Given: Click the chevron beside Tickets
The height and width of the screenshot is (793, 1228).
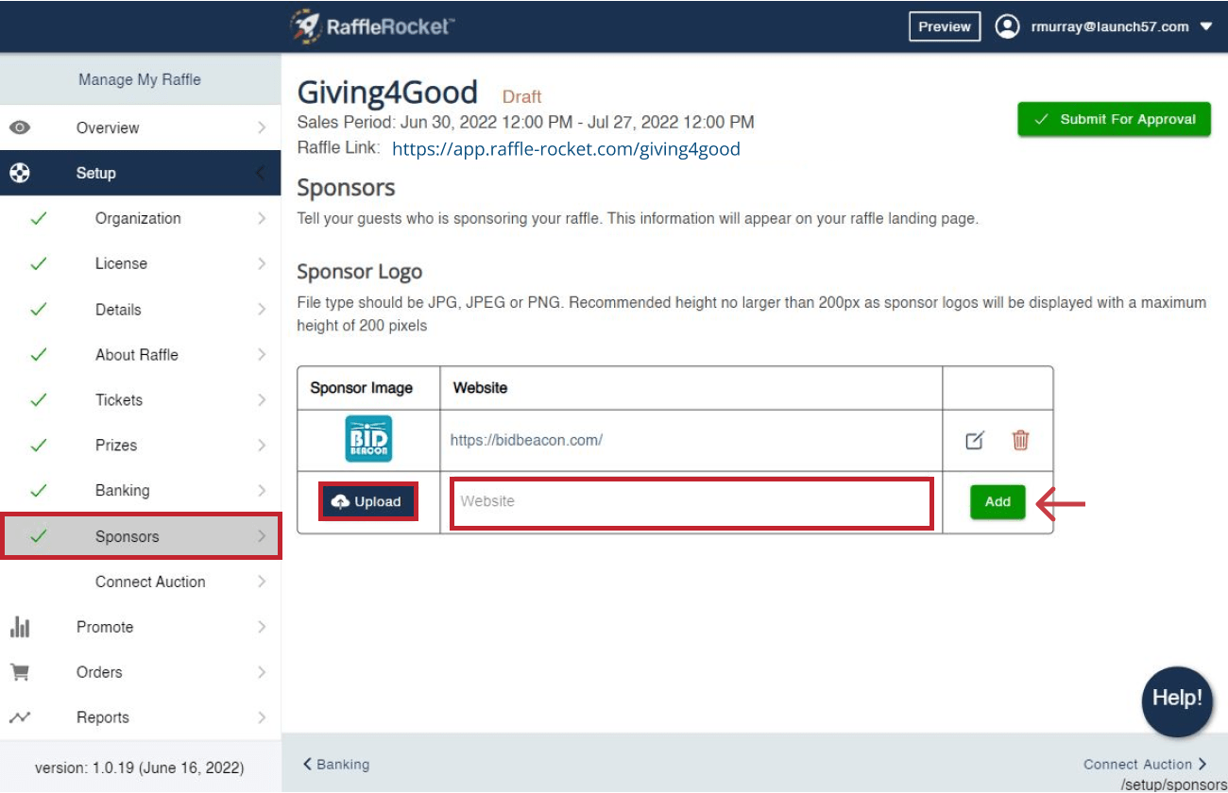Looking at the screenshot, I should pyautogui.click(x=262, y=400).
